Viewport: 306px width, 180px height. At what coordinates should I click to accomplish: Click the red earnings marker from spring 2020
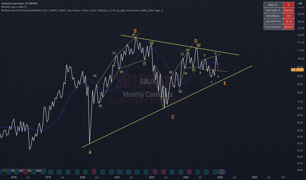pyautogui.click(x=94, y=171)
